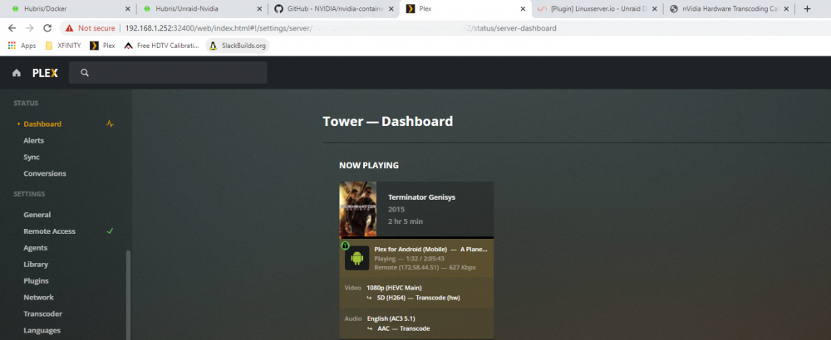Switch to Linuxserver.io Unraid plugin tab

tap(597, 9)
